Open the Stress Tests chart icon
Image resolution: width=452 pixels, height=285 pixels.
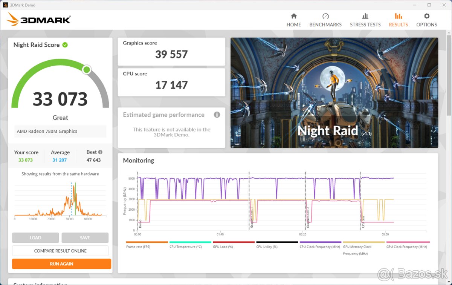pos(365,16)
